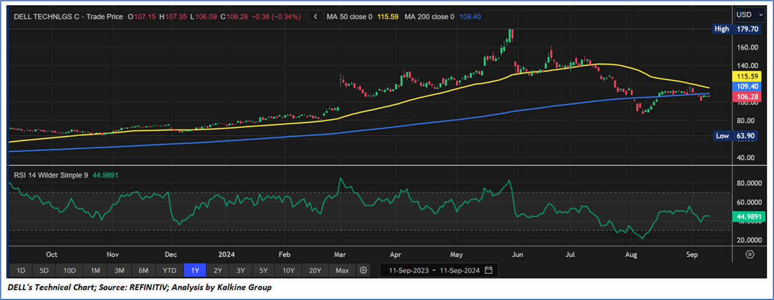Select the YTD range

(x=170, y=270)
